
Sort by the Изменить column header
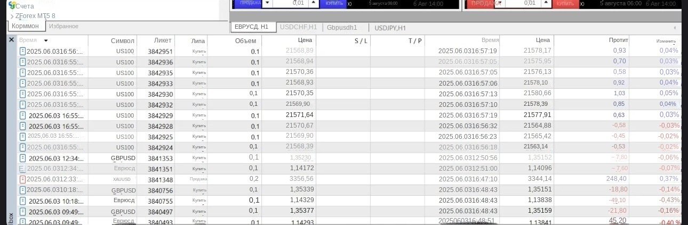667,41
